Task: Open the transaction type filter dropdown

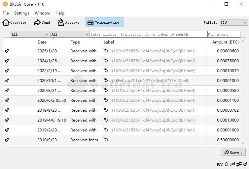Action: (x=70, y=34)
